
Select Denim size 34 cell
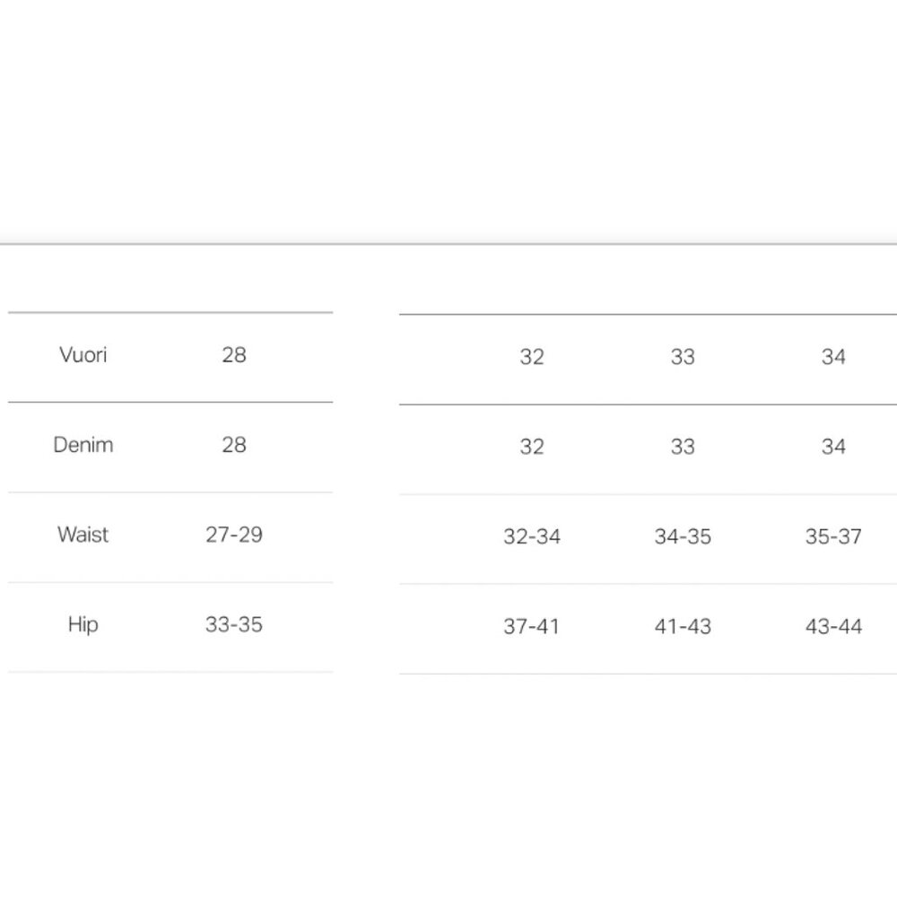click(x=833, y=447)
